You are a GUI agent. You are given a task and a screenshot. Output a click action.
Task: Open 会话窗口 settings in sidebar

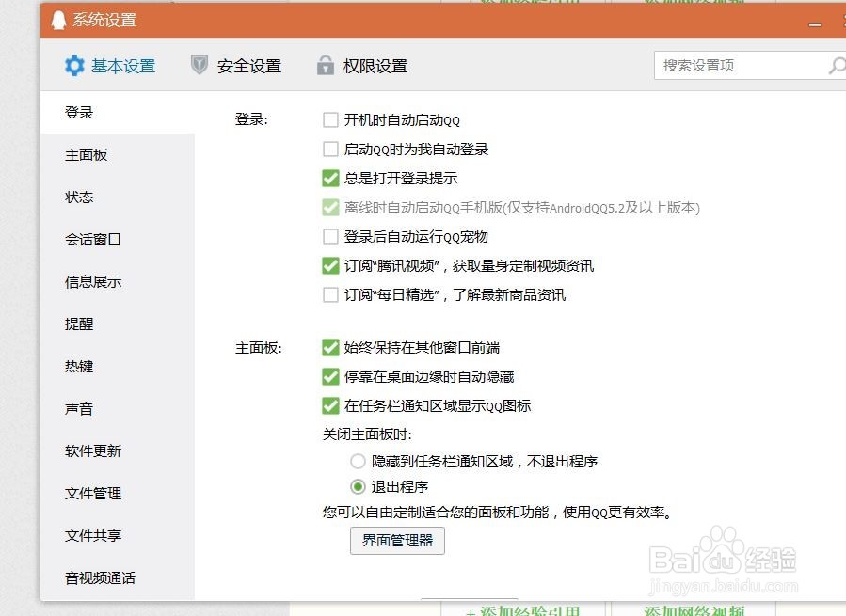(x=118, y=240)
